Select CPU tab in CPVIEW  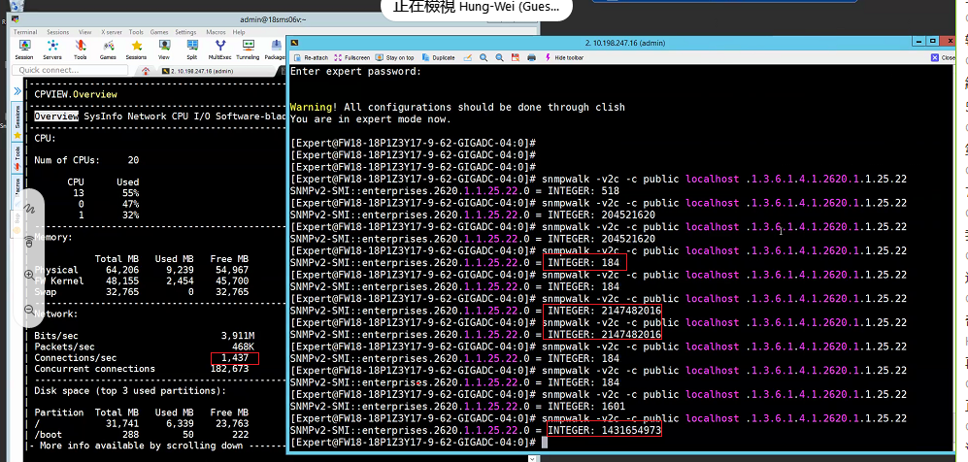[180, 115]
